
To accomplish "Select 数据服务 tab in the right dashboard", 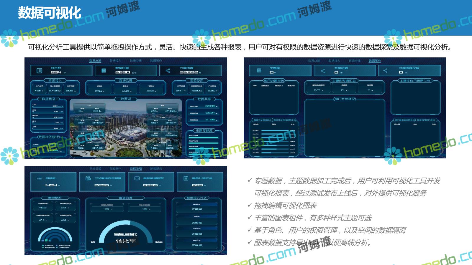I will pos(375,61).
